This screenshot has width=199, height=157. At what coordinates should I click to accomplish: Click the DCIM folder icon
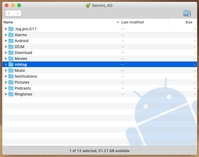click(x=11, y=47)
